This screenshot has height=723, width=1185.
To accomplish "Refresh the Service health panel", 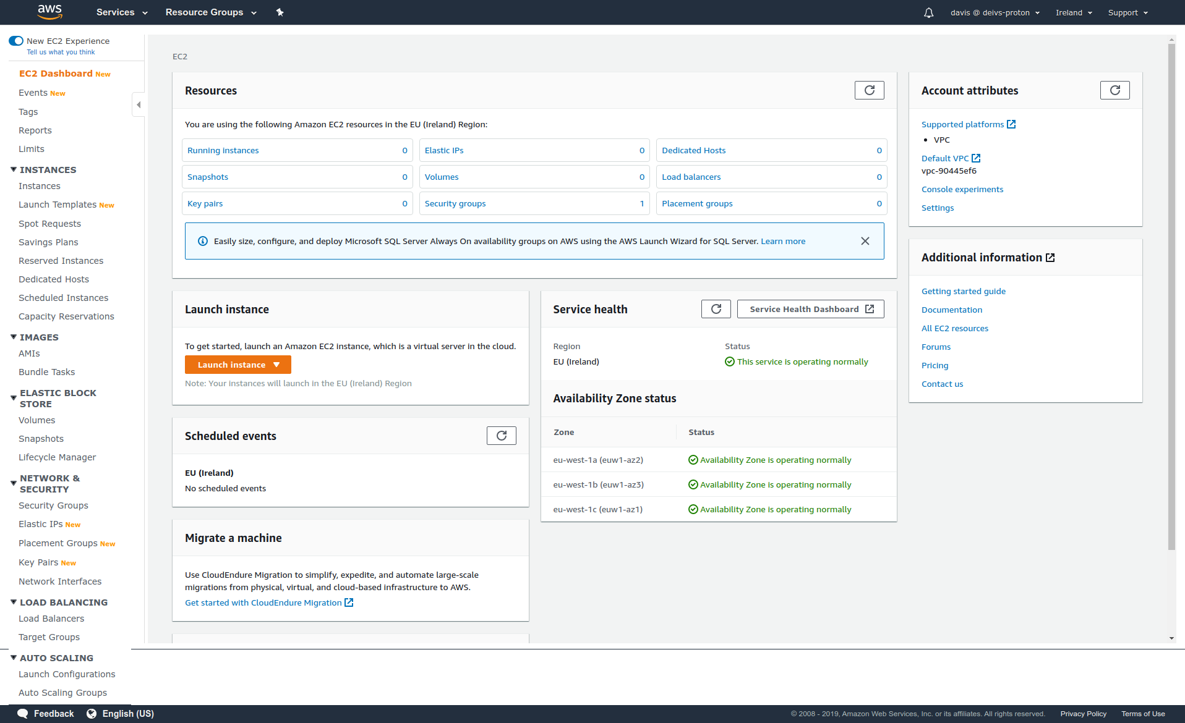I will (x=716, y=309).
